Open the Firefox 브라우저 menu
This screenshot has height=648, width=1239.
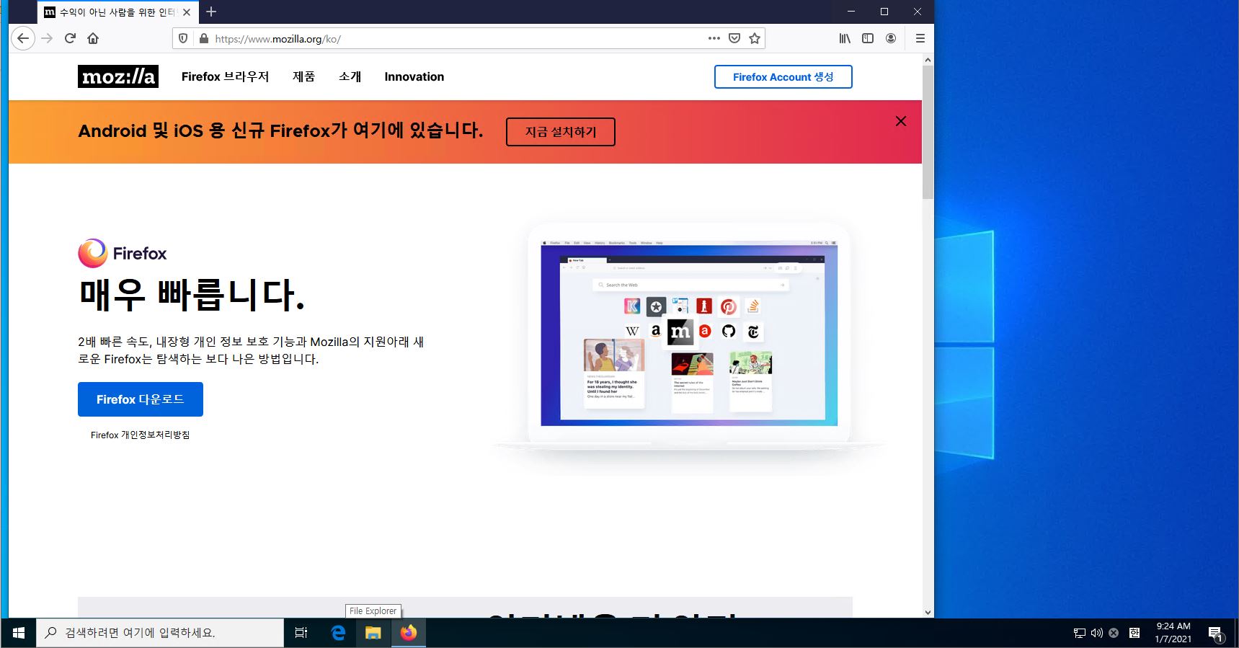225,76
